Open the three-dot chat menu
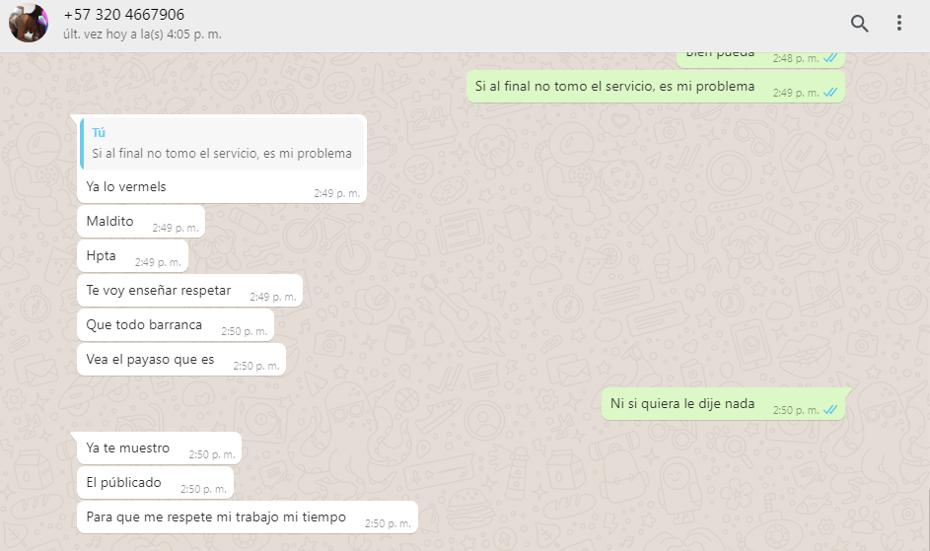The image size is (930, 551). click(899, 23)
